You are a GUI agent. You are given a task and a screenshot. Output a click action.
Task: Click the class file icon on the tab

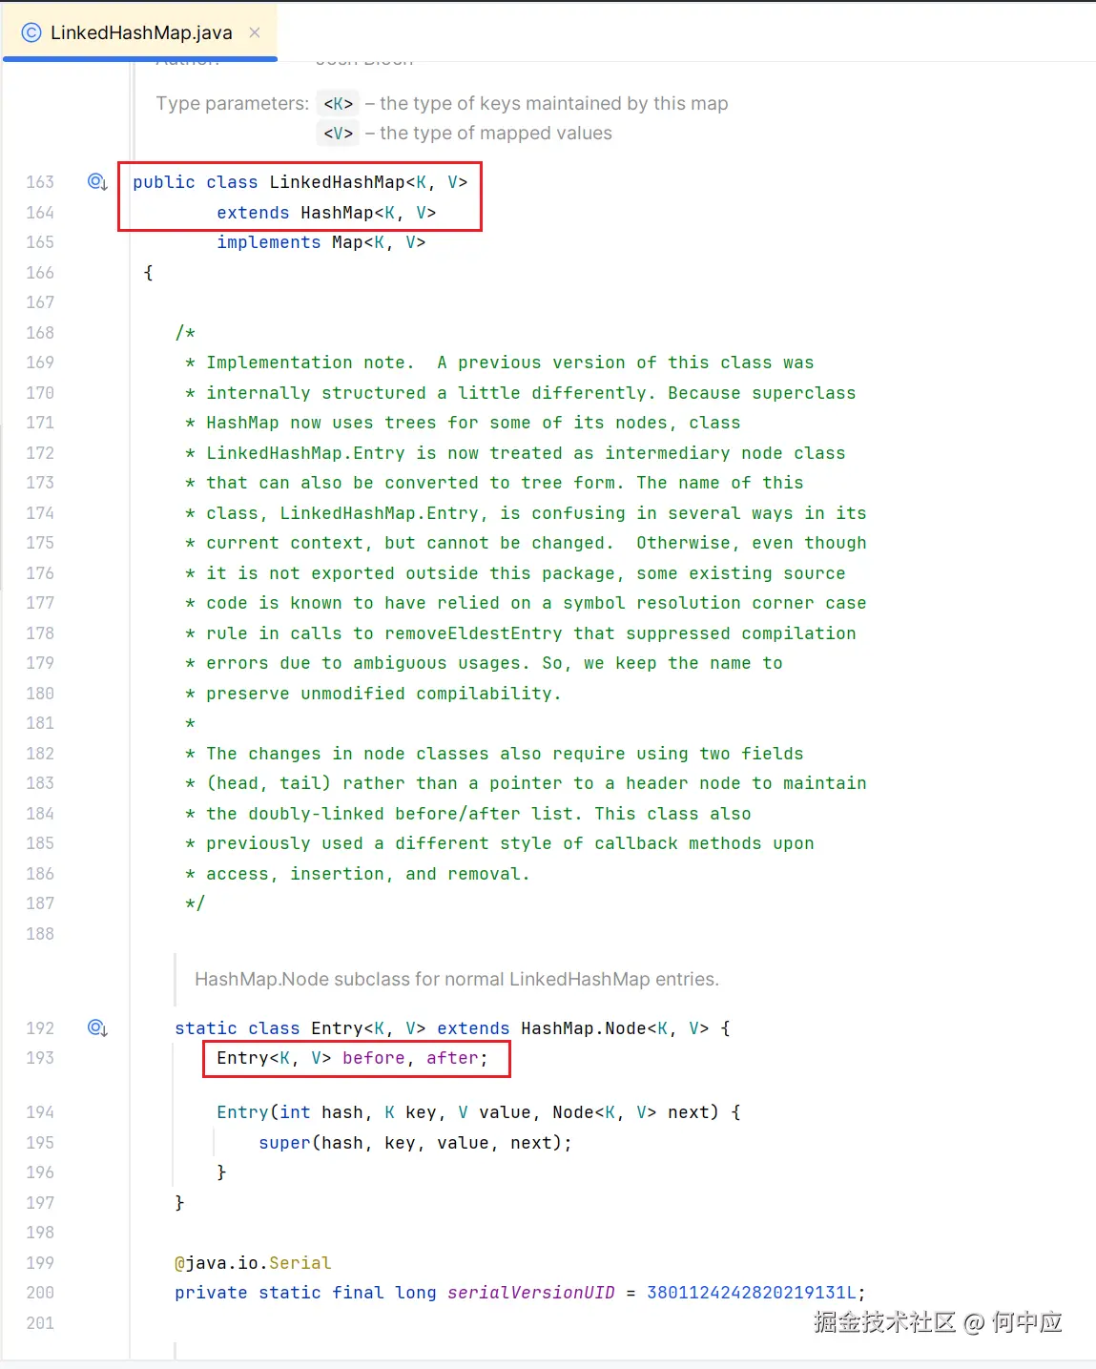click(x=31, y=32)
